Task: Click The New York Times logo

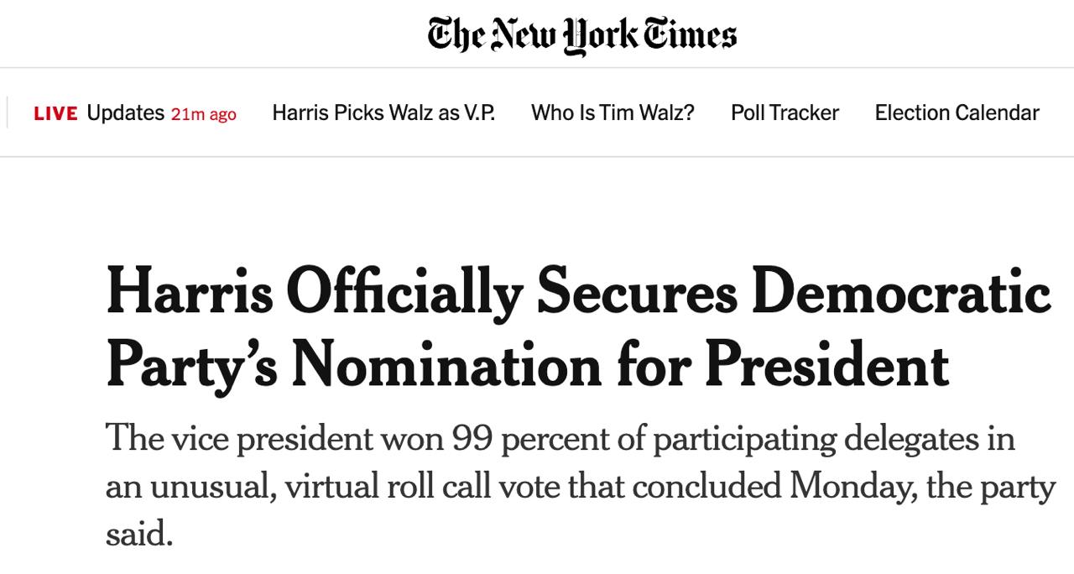Action: point(581,35)
